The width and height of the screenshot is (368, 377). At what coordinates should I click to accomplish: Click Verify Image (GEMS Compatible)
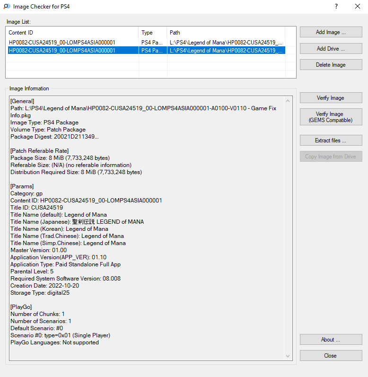(x=331, y=117)
